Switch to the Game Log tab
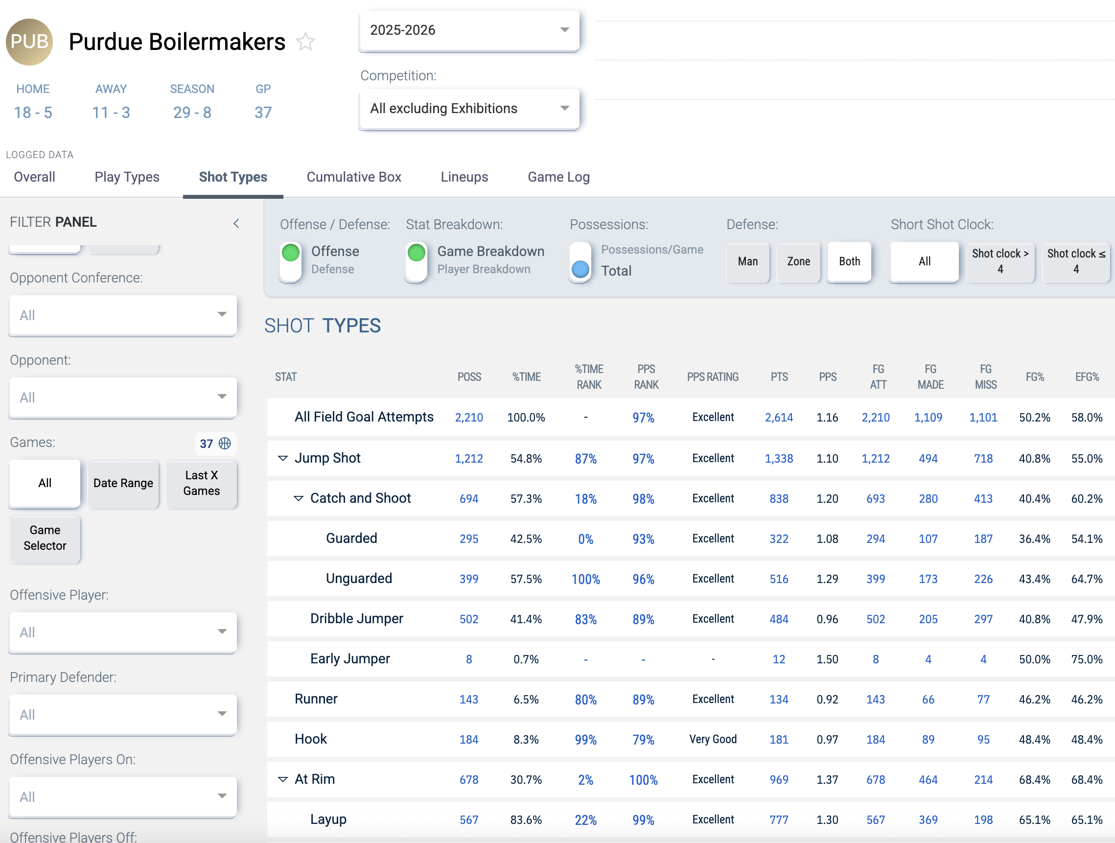1115x843 pixels. pyautogui.click(x=558, y=177)
